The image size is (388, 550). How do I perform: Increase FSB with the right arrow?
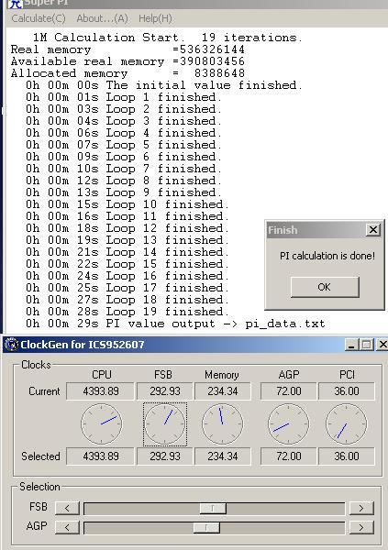click(x=361, y=508)
